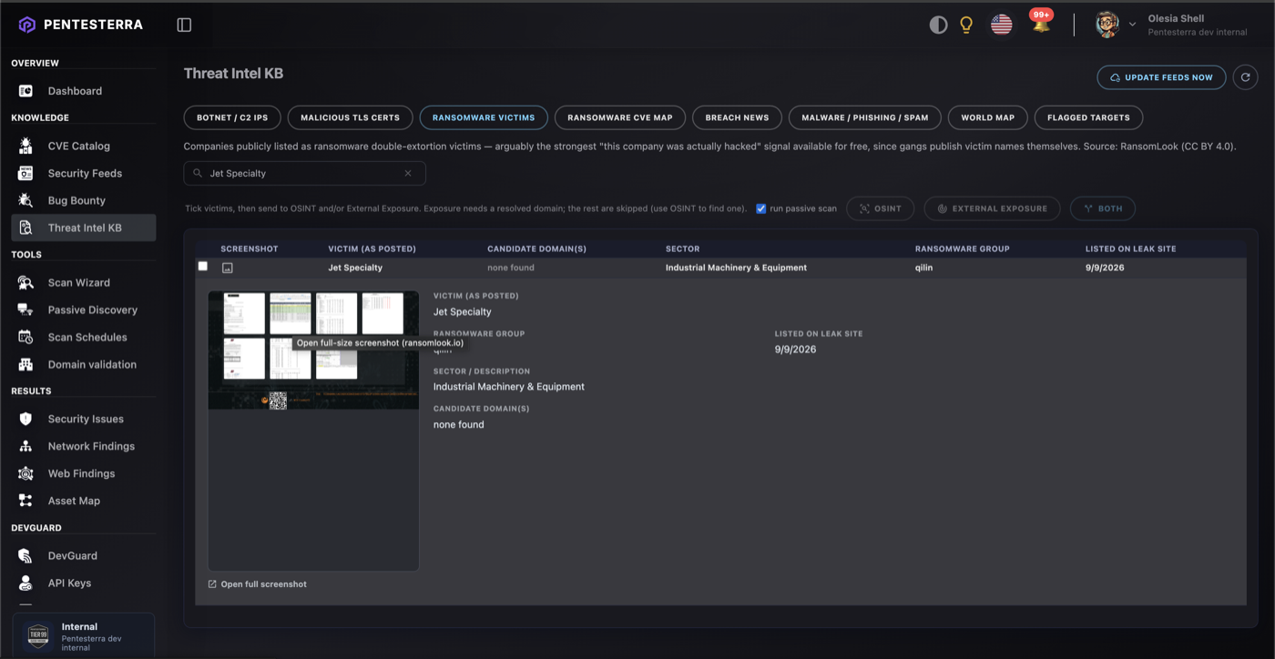Click the 9/9/2026 date in table row

[x=1104, y=268]
